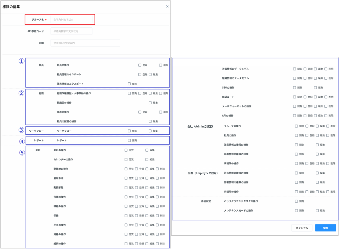This screenshot has height=249, width=339.
Task: Check 閲覧 checkbox for レポート
Action: click(130, 141)
